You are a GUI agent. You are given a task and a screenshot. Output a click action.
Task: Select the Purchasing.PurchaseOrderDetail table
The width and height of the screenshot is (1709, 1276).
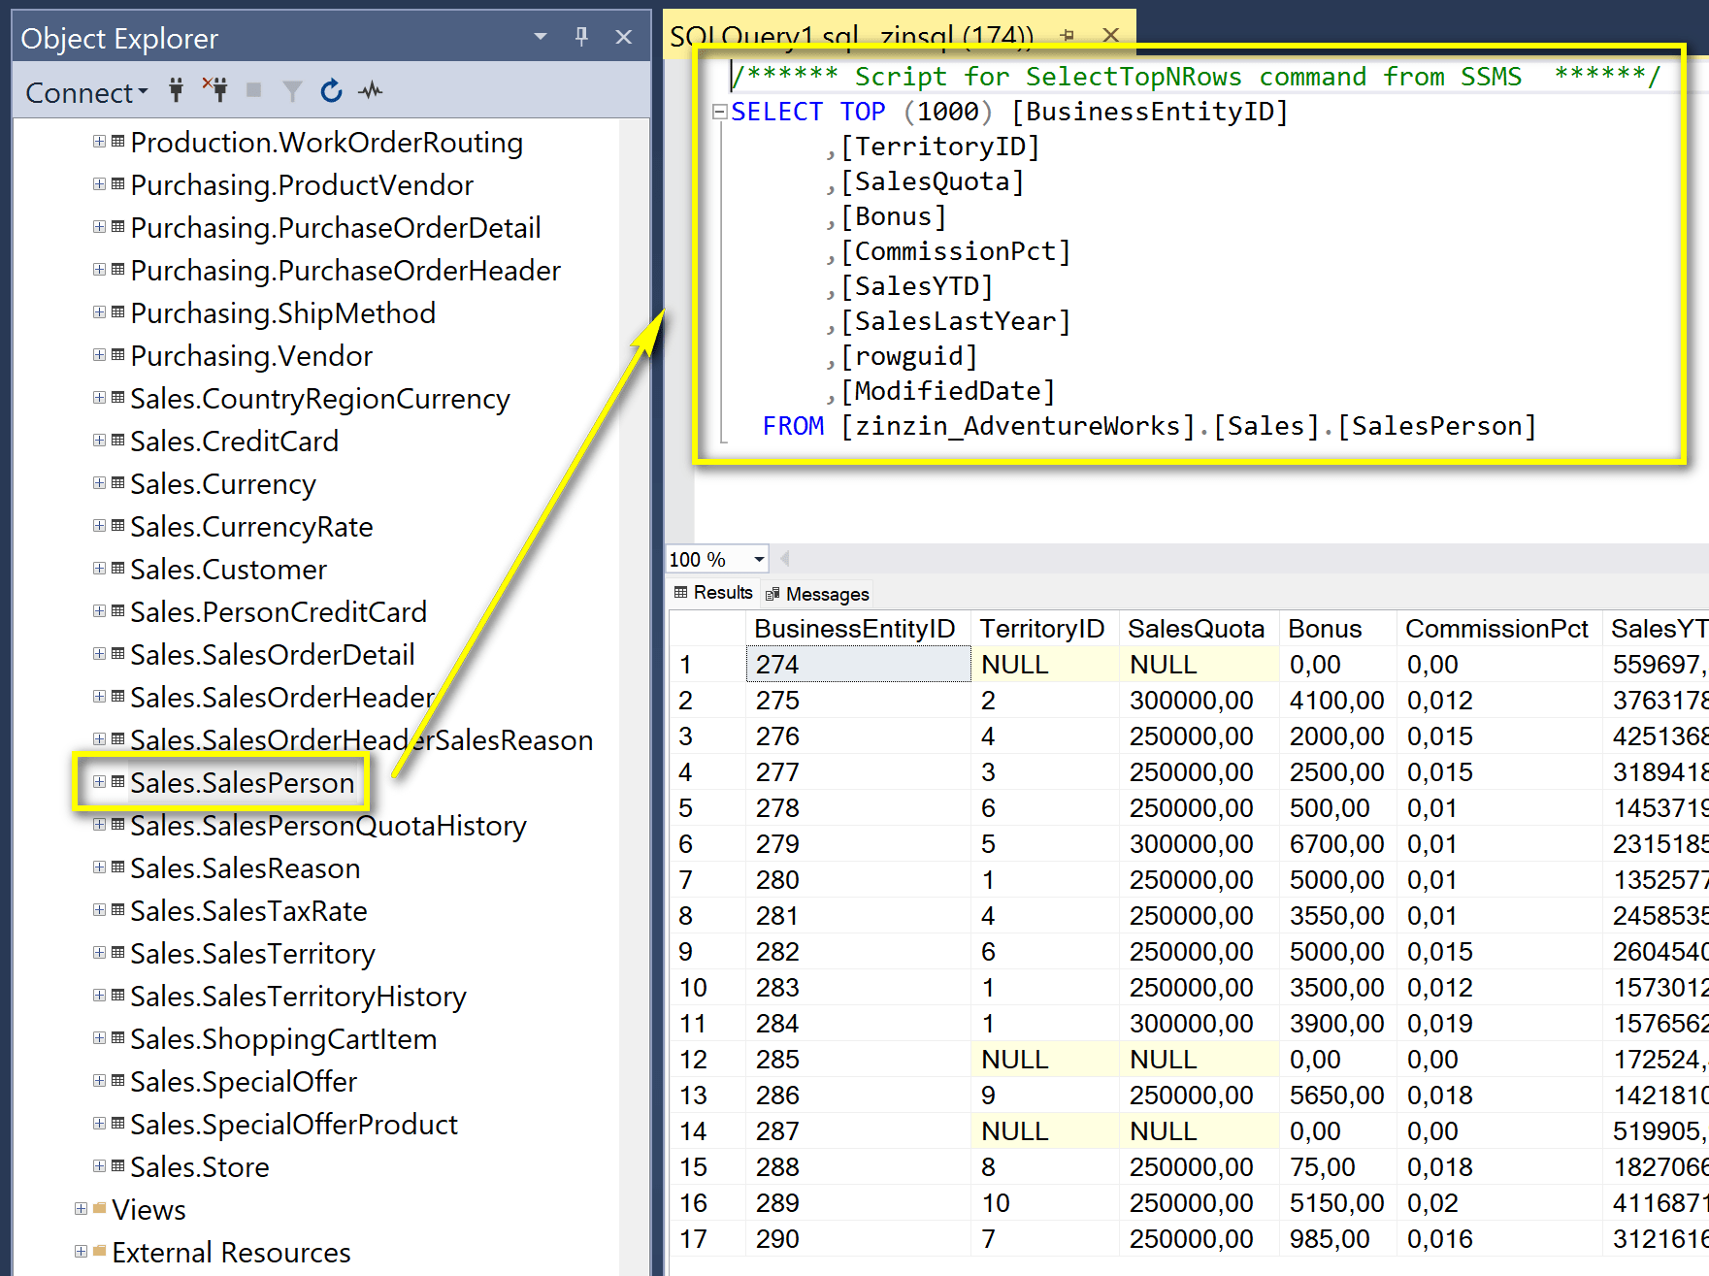click(x=336, y=228)
